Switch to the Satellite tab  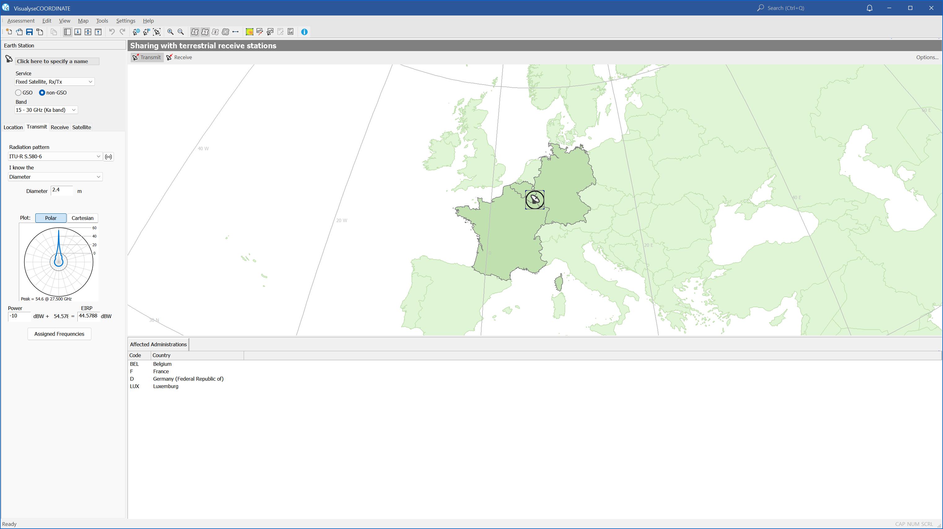point(82,127)
